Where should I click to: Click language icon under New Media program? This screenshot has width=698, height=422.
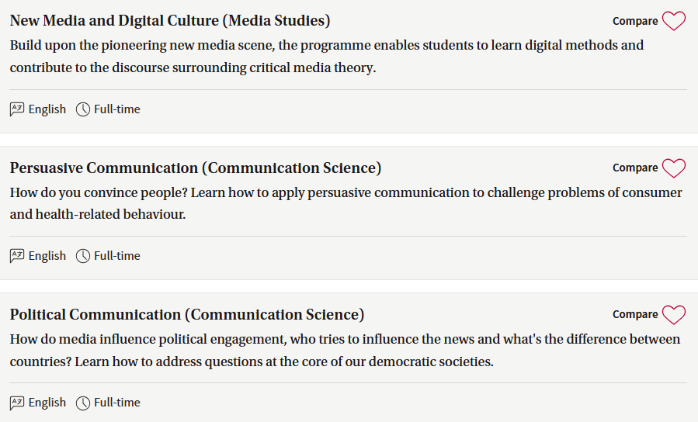(x=17, y=109)
